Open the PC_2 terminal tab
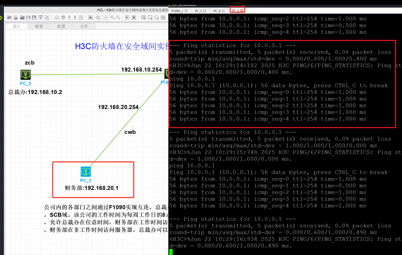 pyautogui.click(x=198, y=11)
